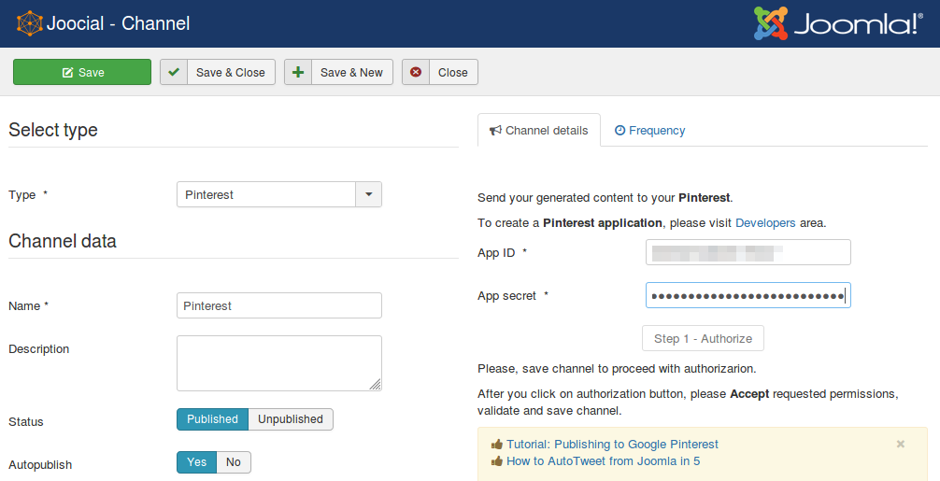Click the plus icon on Save & New

298,72
